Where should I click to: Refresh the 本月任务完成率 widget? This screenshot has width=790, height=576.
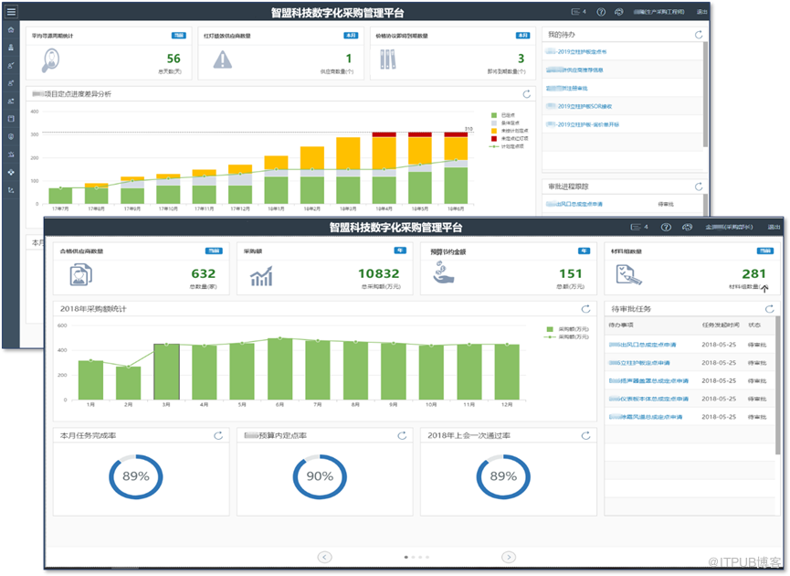coord(218,435)
